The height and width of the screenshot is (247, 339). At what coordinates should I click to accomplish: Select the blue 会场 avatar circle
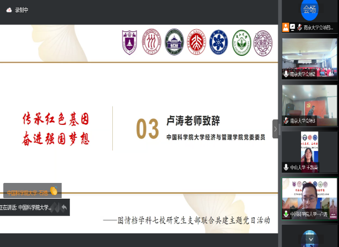pyautogui.click(x=310, y=9)
